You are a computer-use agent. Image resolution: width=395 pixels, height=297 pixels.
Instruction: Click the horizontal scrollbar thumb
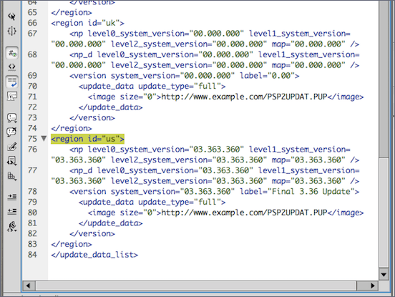[x=196, y=286]
